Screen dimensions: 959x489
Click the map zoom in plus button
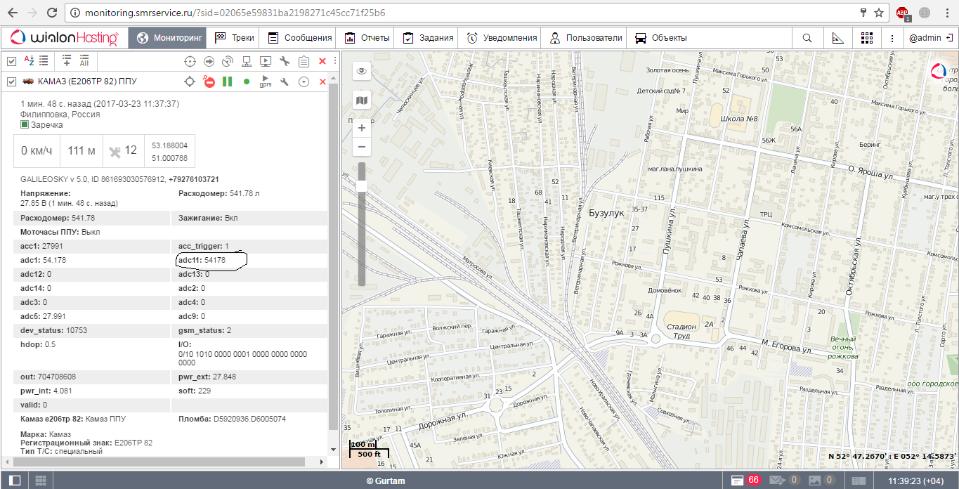click(362, 129)
